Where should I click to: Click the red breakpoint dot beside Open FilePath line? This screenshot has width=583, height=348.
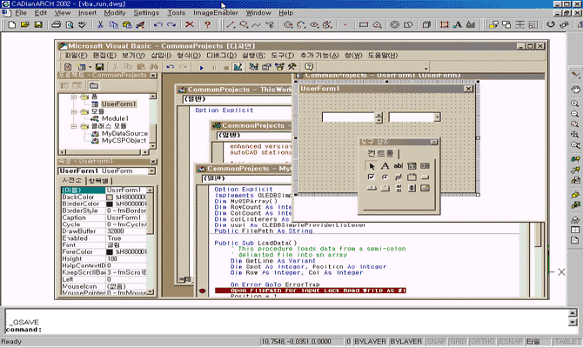point(202,291)
